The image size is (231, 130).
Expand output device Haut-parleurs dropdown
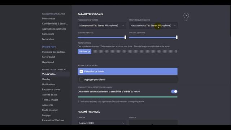pos(153,26)
